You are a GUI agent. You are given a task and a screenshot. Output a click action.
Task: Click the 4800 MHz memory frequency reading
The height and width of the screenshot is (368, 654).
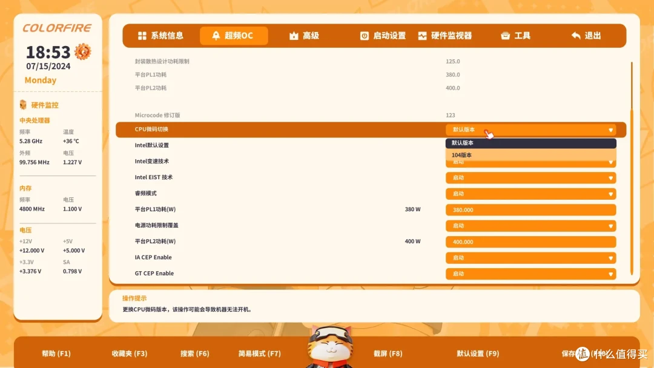point(31,209)
